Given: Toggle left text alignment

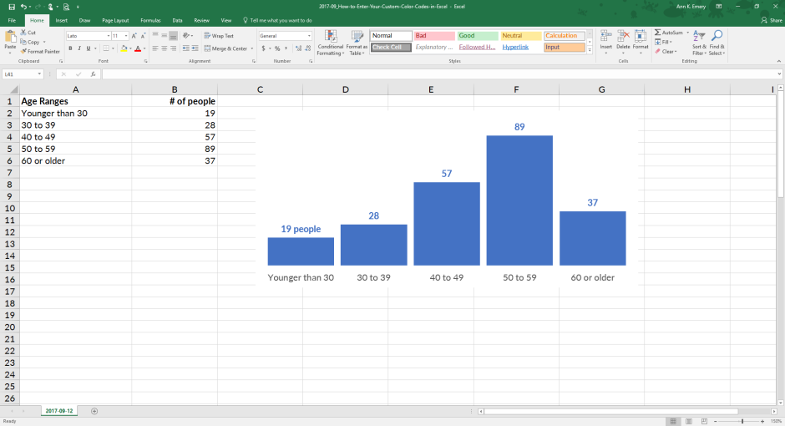Looking at the screenshot, I should tap(155, 48).
